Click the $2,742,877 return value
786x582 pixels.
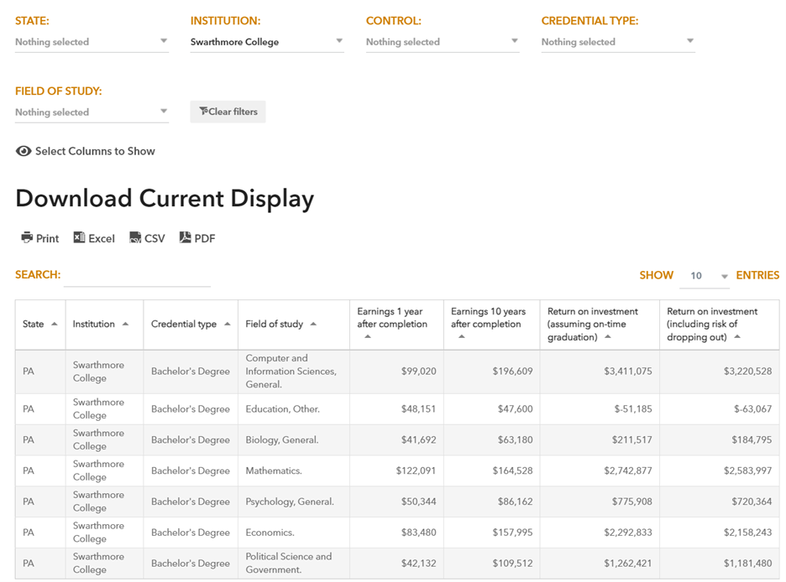click(627, 470)
